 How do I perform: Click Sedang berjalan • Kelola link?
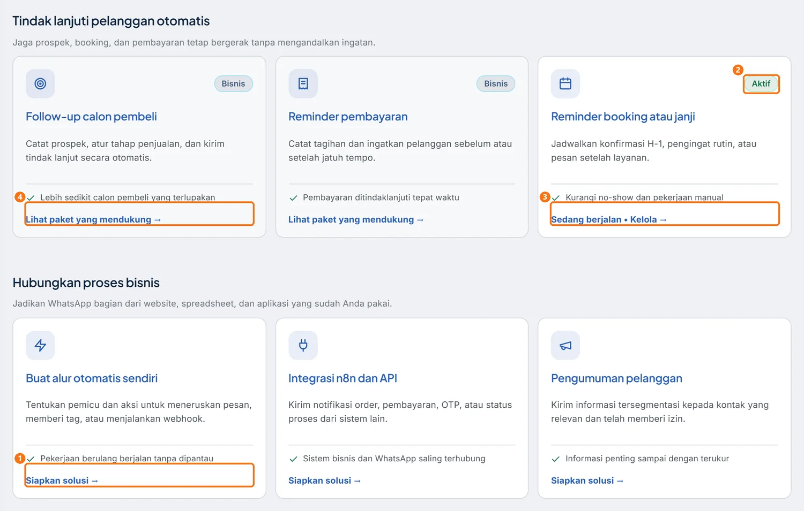[x=609, y=219]
